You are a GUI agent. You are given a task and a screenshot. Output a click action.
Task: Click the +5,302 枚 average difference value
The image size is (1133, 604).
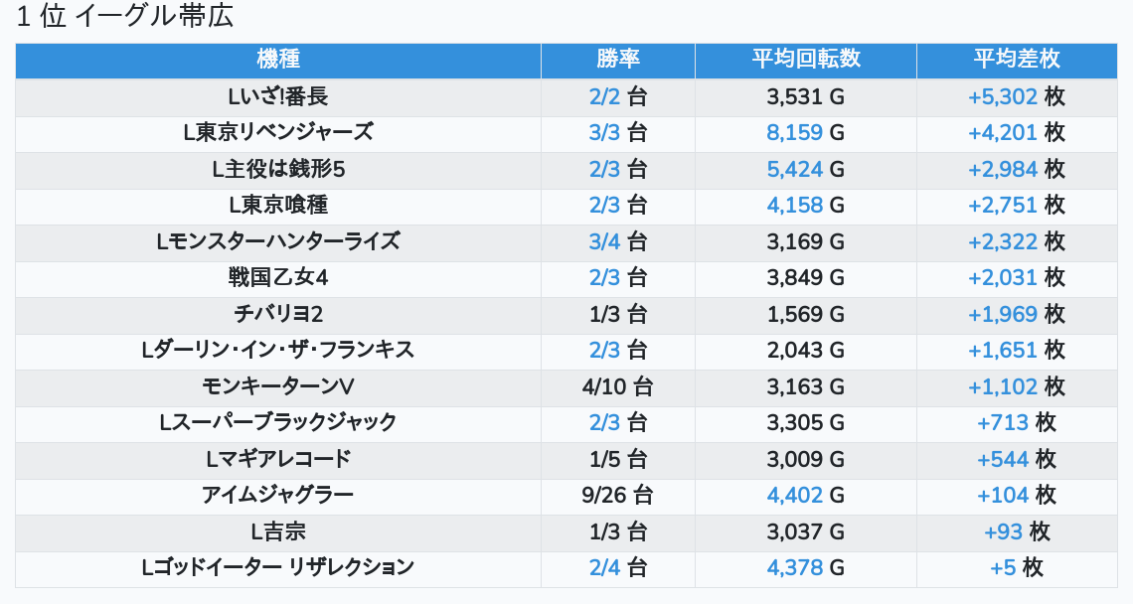(x=1016, y=96)
